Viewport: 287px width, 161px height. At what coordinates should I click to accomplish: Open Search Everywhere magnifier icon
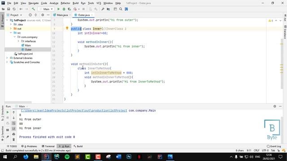121,9
